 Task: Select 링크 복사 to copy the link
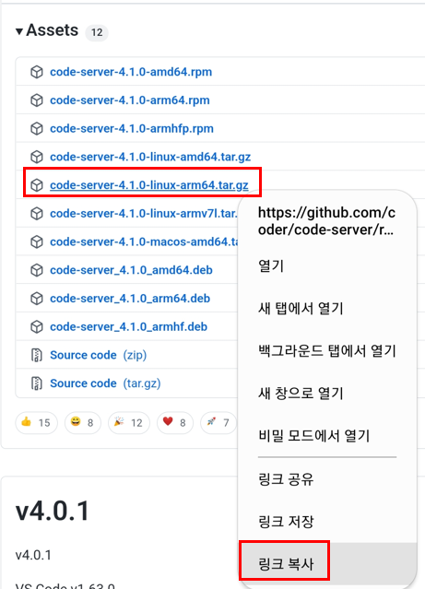tap(327, 564)
